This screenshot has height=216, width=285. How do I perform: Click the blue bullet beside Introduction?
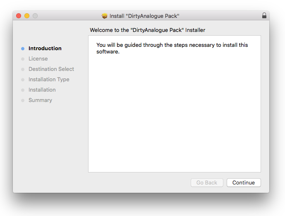tap(23, 49)
